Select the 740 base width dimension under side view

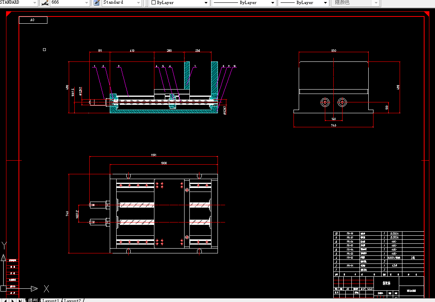(x=333, y=126)
